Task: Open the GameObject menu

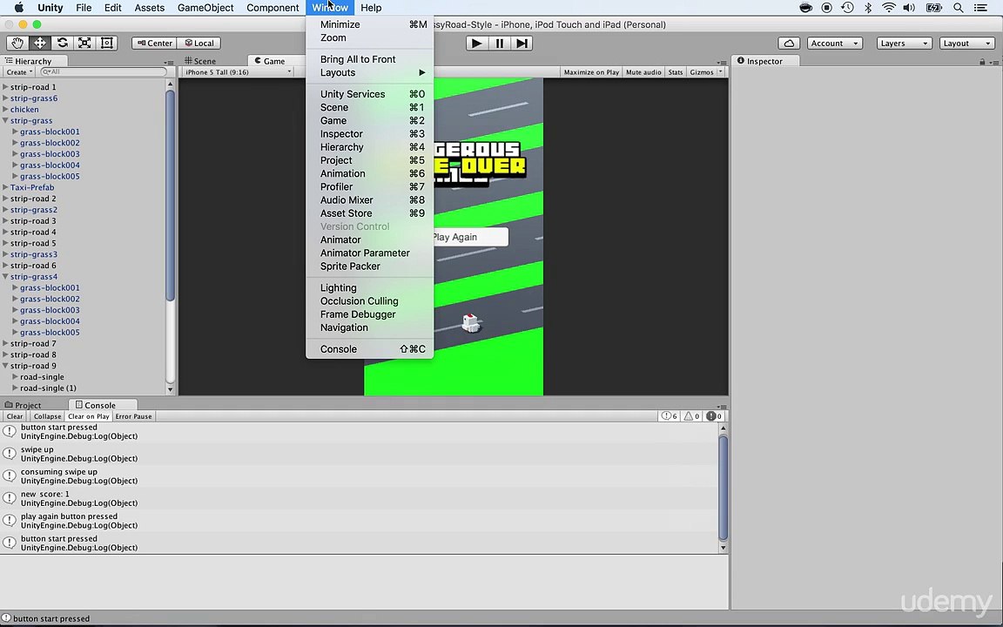Action: pyautogui.click(x=206, y=8)
